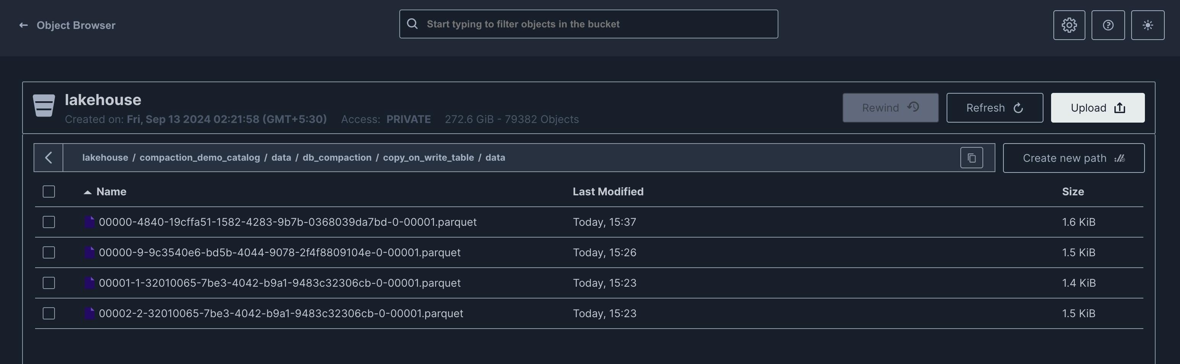The width and height of the screenshot is (1180, 364).
Task: Toggle the light/dark theme sun icon
Action: 1148,25
